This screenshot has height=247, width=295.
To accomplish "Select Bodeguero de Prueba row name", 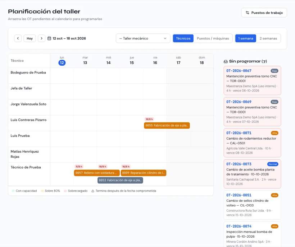I will (x=28, y=73).
